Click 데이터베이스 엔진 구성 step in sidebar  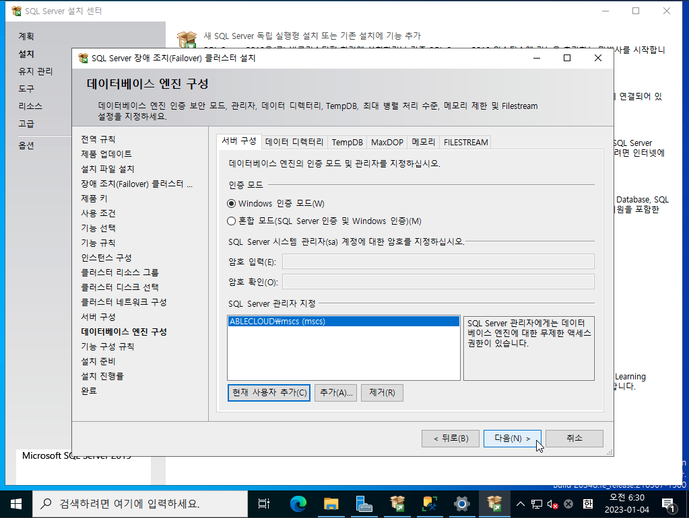tap(124, 332)
